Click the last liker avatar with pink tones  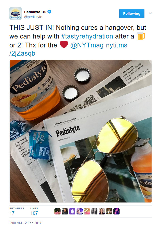click(x=116, y=211)
